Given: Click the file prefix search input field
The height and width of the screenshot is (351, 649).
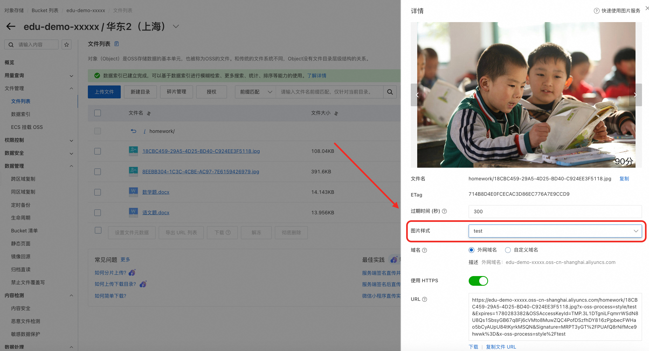Looking at the screenshot, I should tap(329, 92).
